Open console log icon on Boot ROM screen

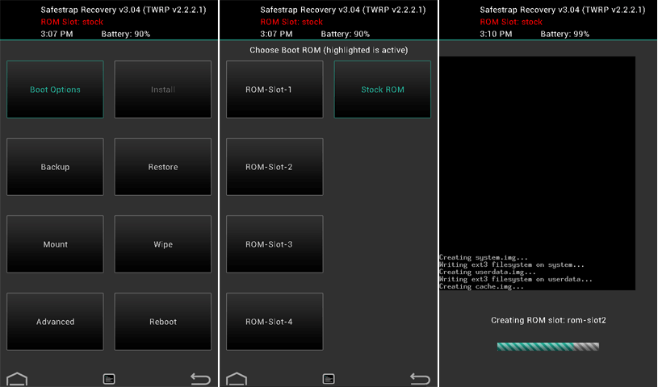coord(329,379)
